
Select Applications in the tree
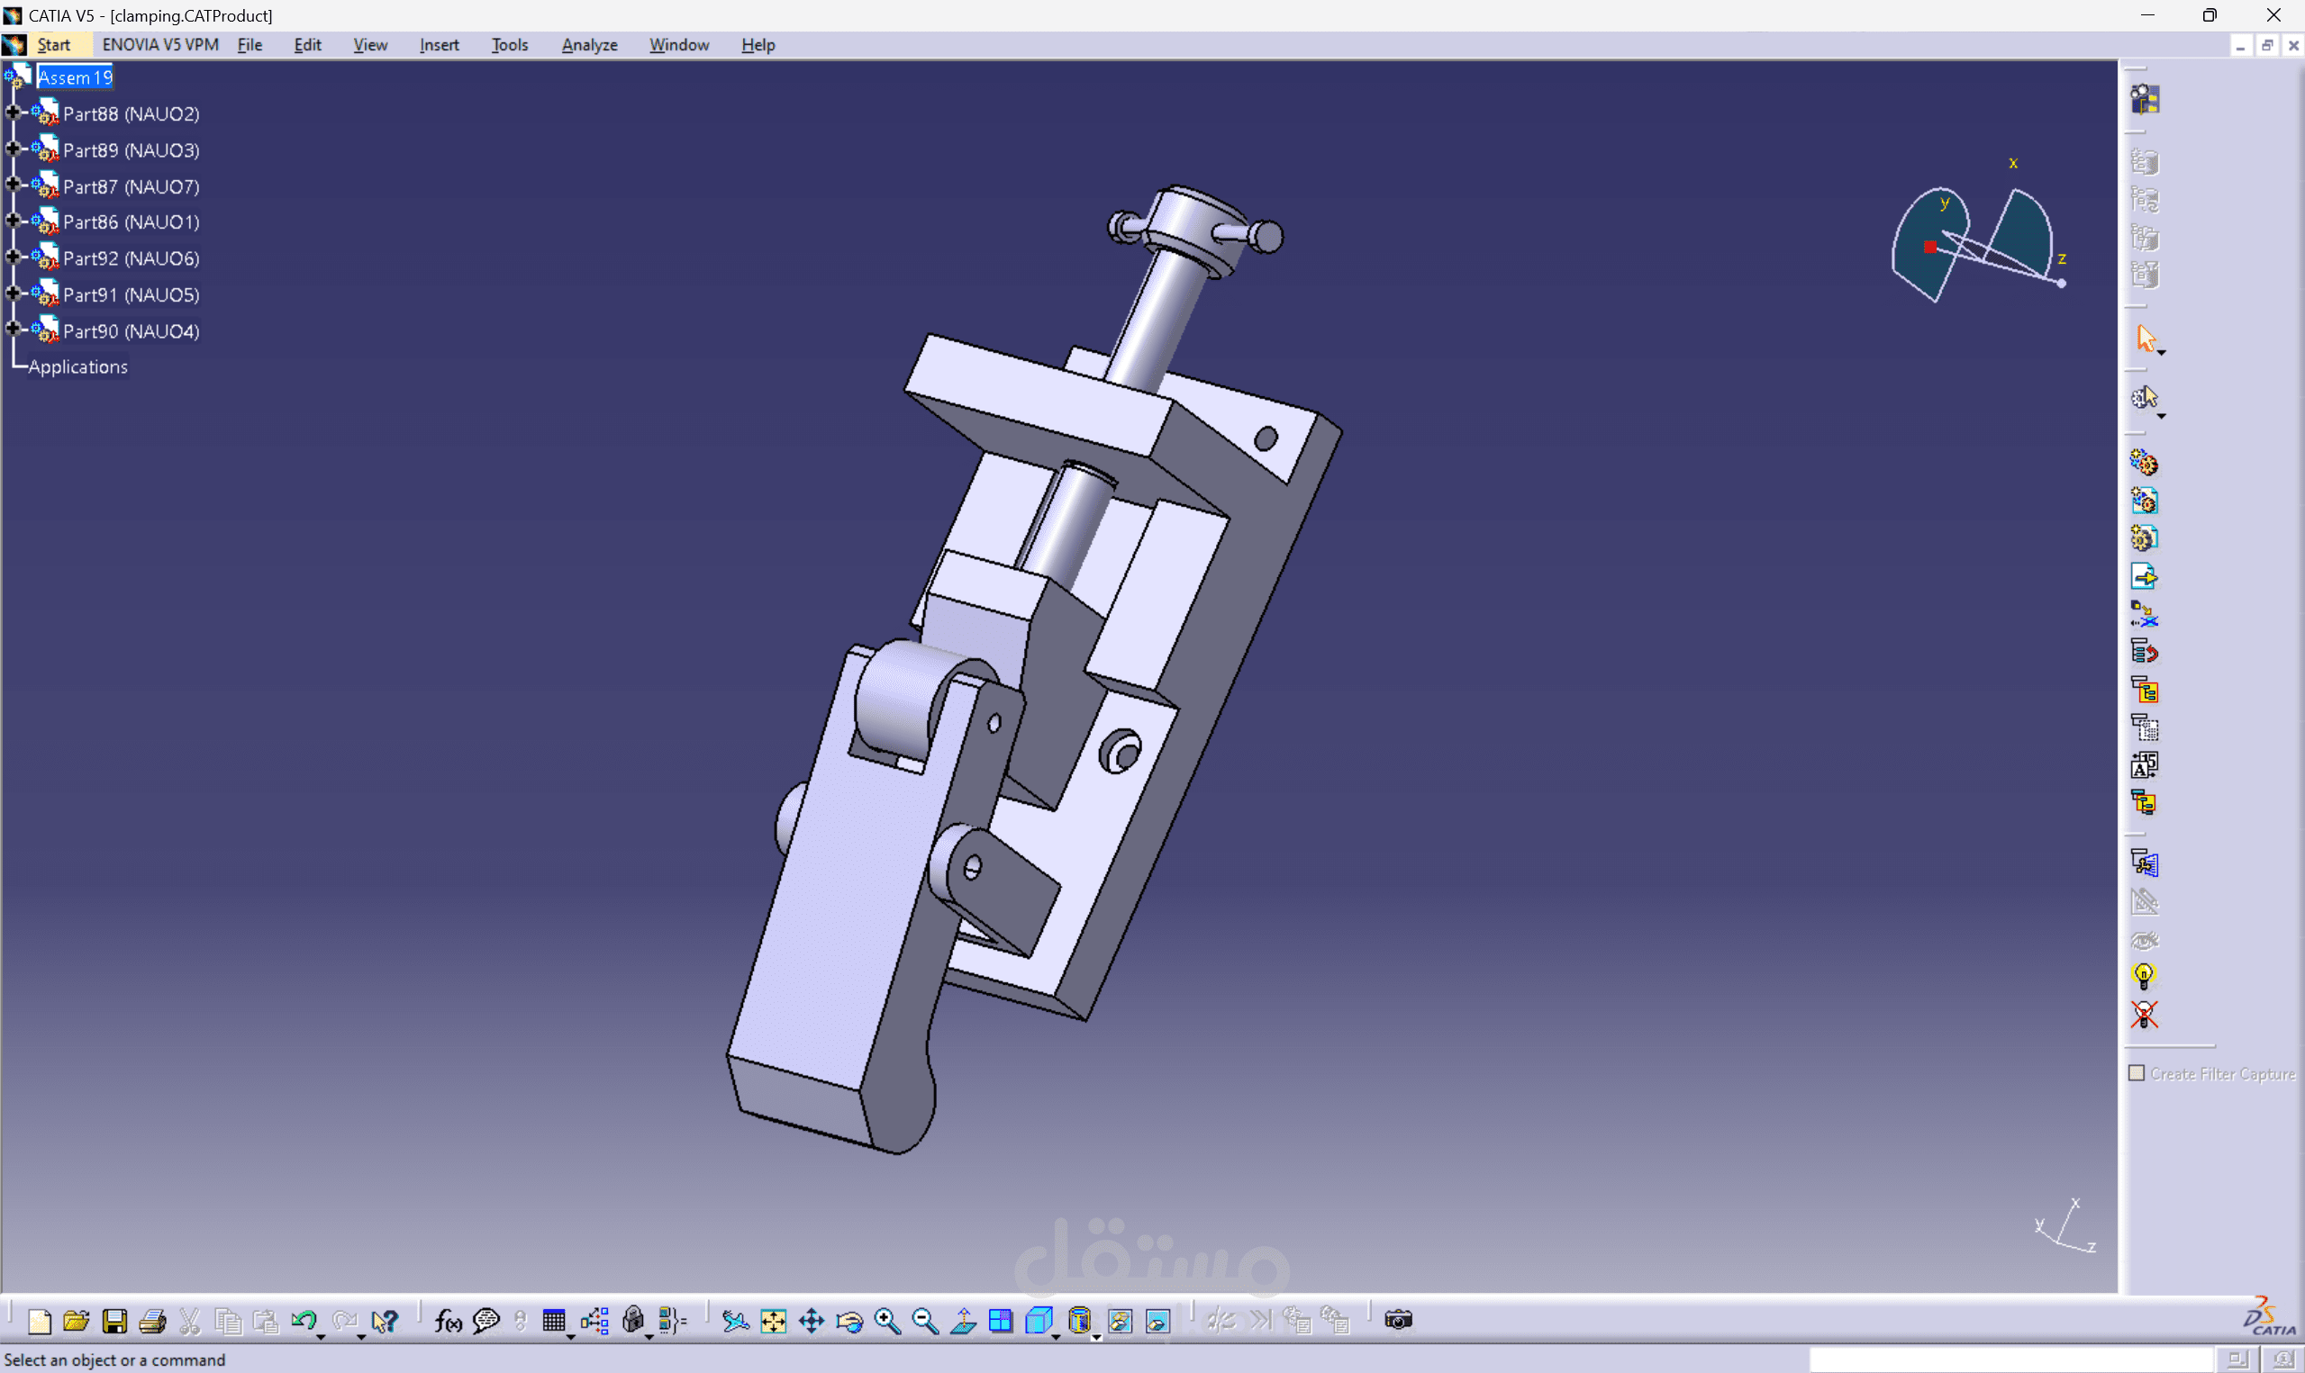tap(77, 366)
